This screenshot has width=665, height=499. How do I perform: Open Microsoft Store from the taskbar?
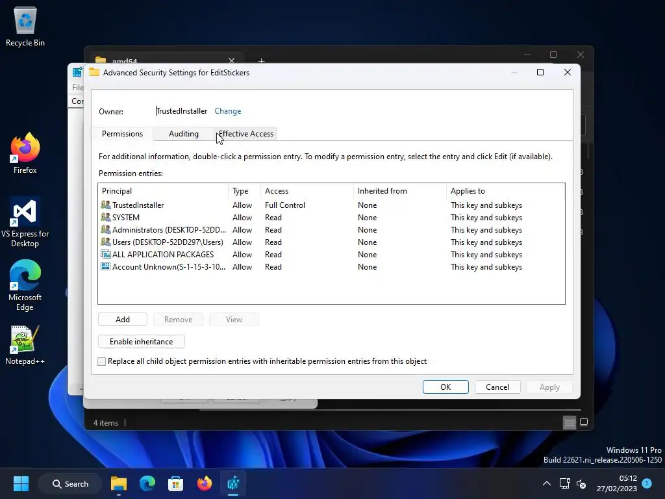[175, 483]
